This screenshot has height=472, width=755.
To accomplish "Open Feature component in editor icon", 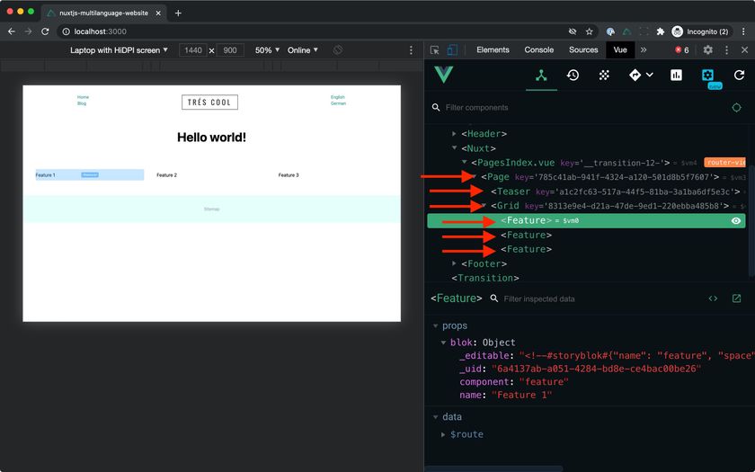I will [736, 298].
